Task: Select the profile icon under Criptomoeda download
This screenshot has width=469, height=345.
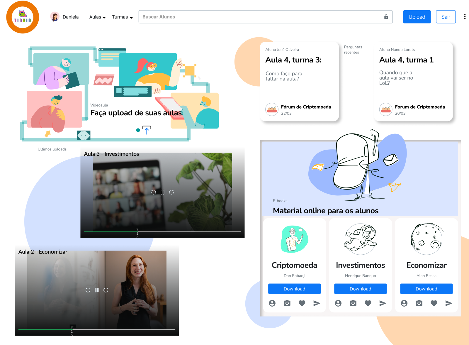Action: (x=272, y=303)
